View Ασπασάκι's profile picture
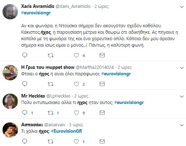The height and width of the screenshot is (146, 186). click(10, 130)
